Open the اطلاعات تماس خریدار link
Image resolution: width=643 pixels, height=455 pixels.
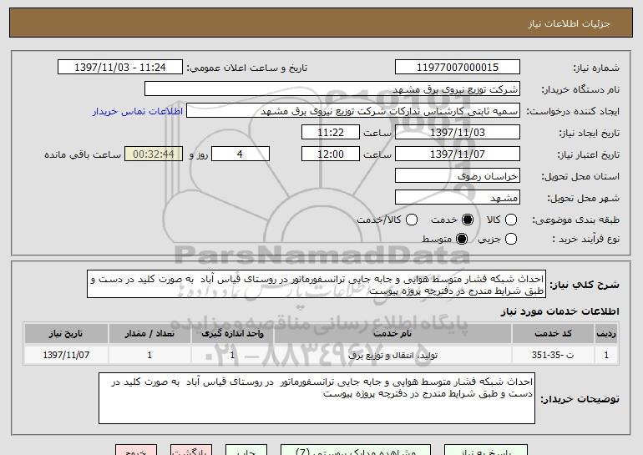pos(138,112)
